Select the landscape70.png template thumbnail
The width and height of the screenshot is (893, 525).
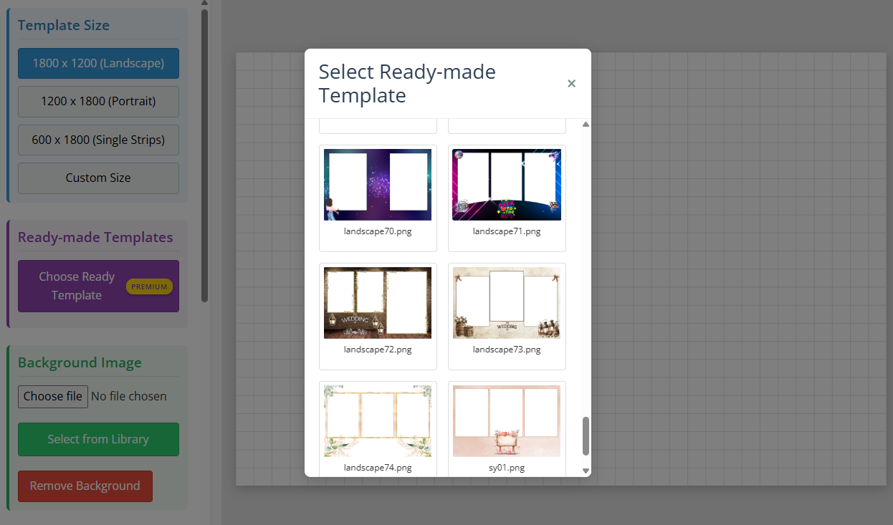pyautogui.click(x=378, y=185)
